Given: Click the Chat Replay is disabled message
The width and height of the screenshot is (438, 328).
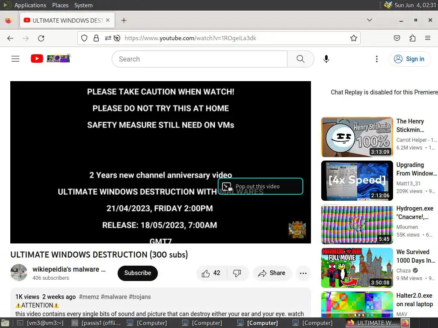Looking at the screenshot, I should 384,92.
